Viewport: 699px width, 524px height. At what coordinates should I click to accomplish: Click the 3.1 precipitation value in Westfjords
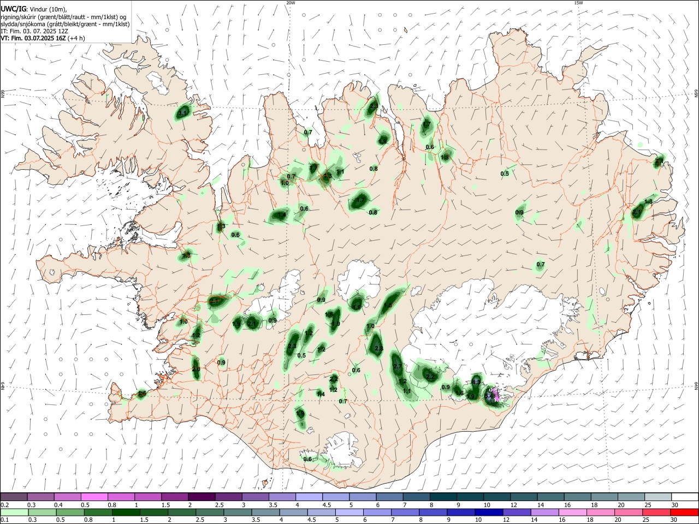183,113
